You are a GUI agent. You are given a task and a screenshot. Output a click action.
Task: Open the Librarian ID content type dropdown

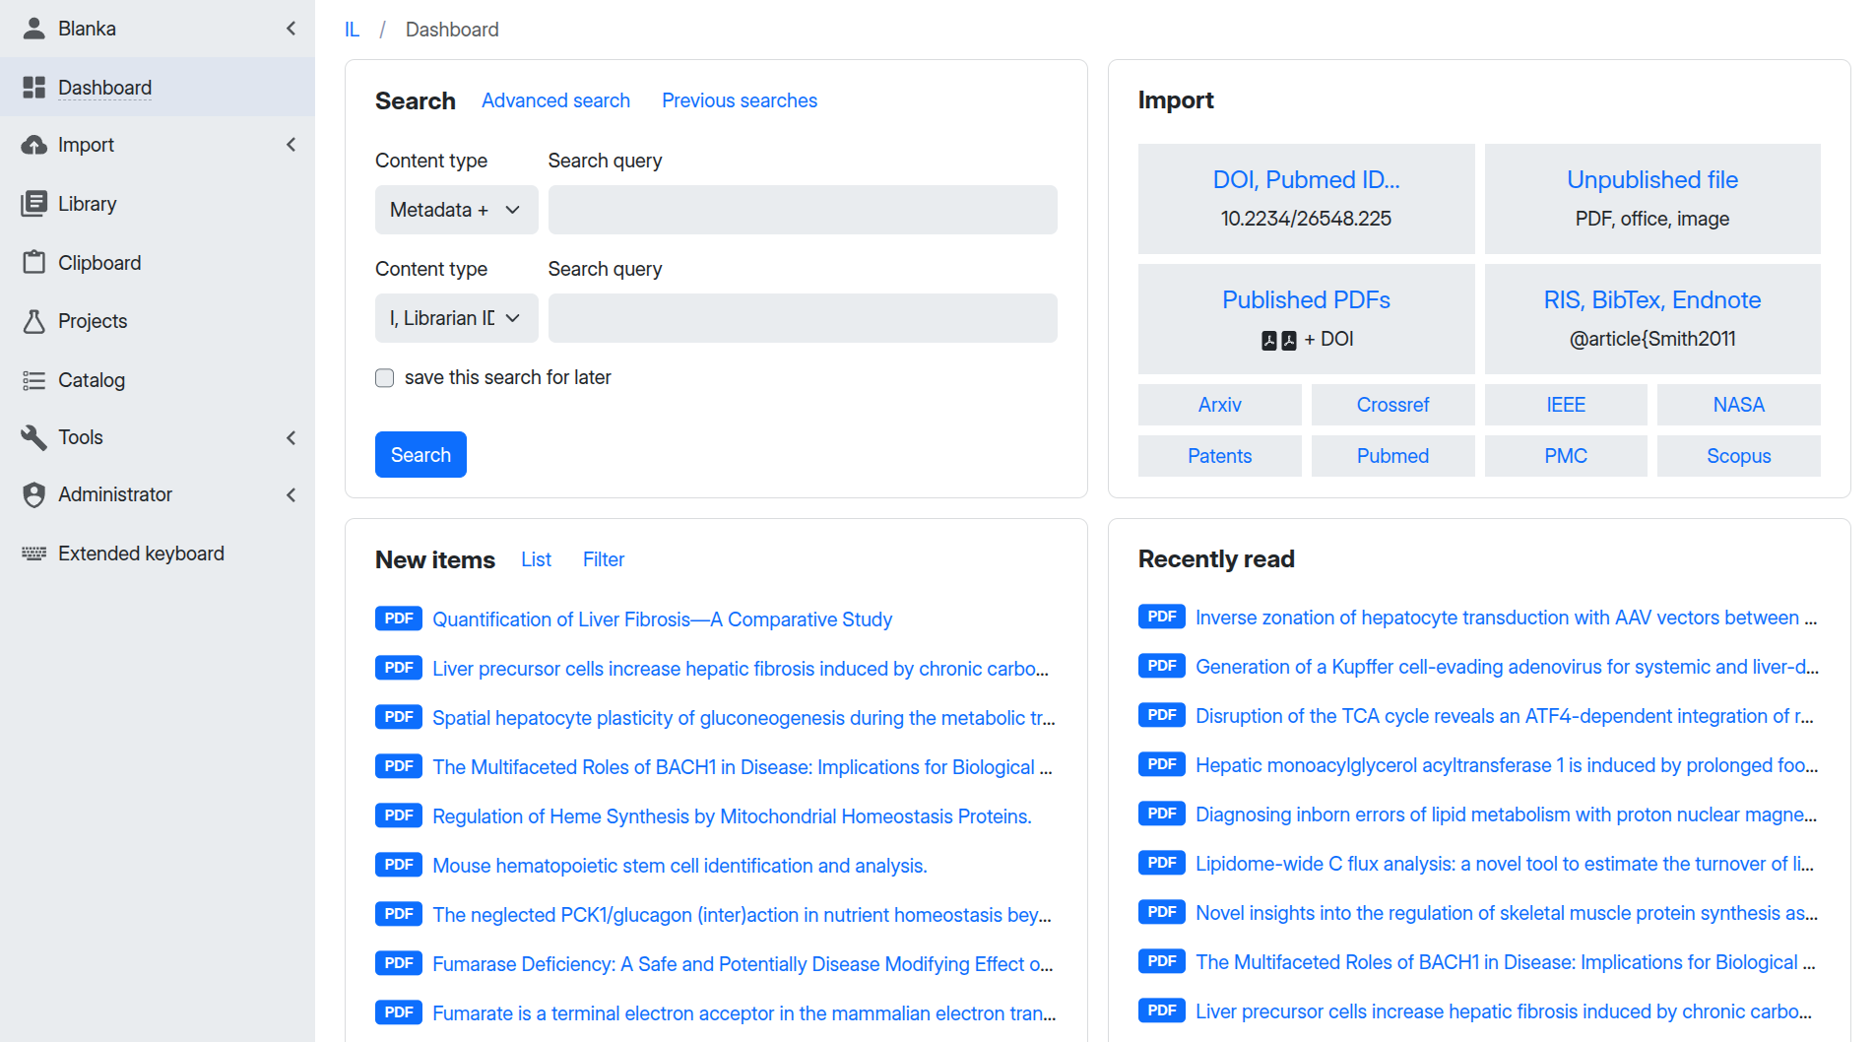456,318
